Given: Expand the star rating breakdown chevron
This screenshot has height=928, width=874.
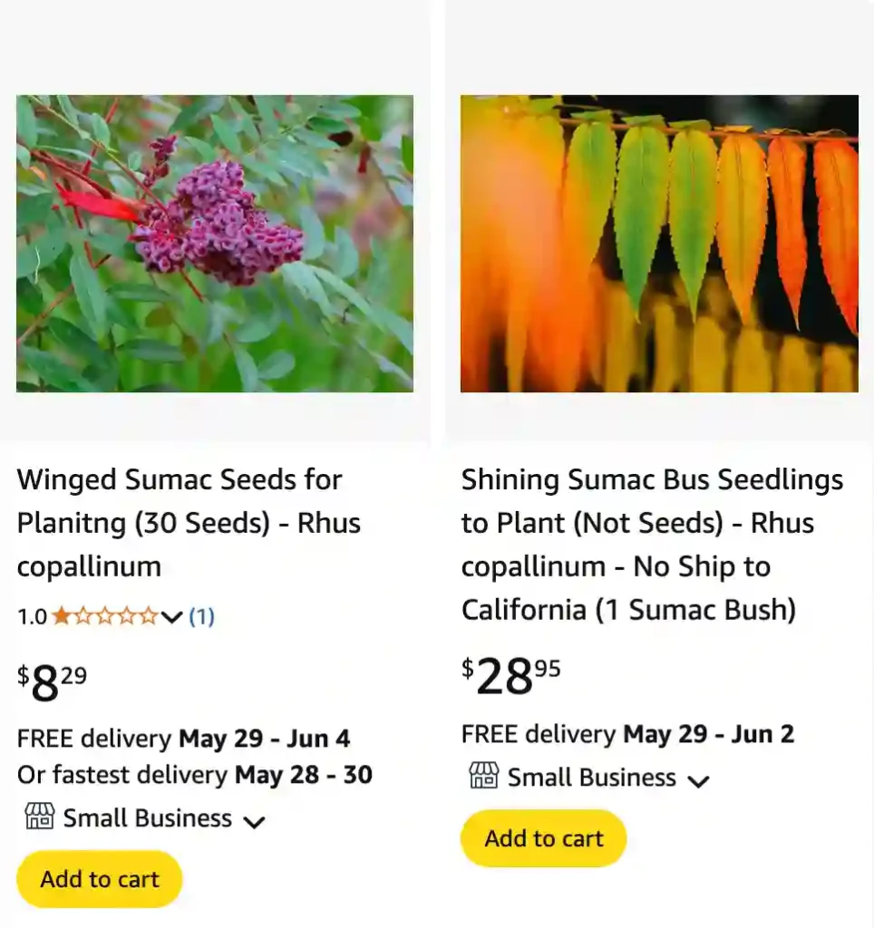Looking at the screenshot, I should click(x=172, y=618).
